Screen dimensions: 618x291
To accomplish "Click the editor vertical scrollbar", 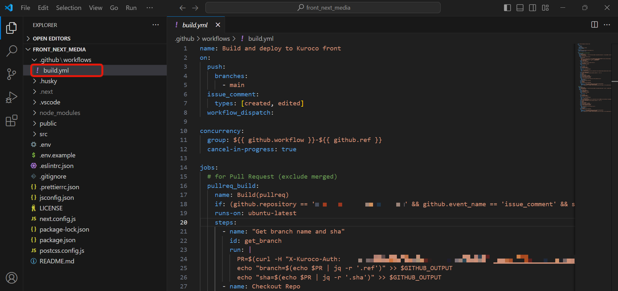I will 614,167.
